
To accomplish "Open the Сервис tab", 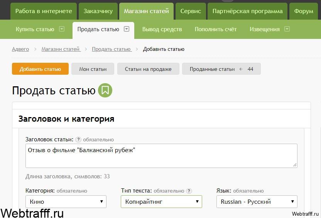I will coord(191,11).
